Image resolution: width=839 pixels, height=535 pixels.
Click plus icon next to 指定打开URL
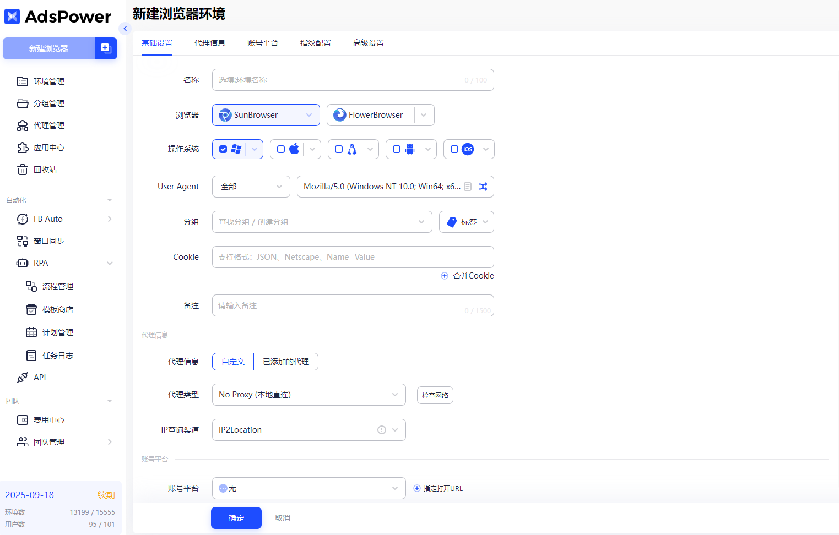coord(417,488)
